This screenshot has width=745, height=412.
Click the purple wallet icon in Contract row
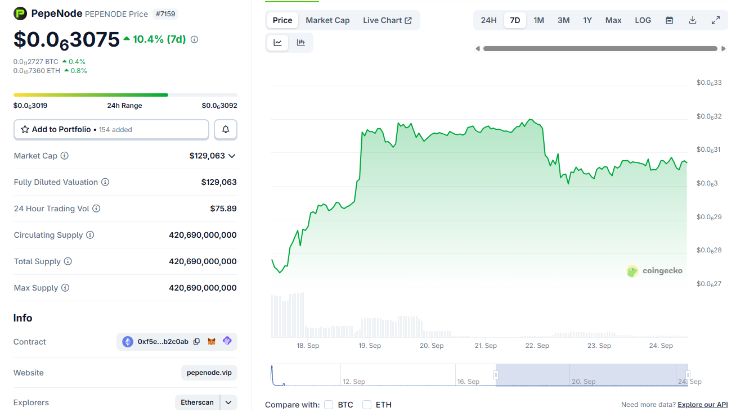227,341
